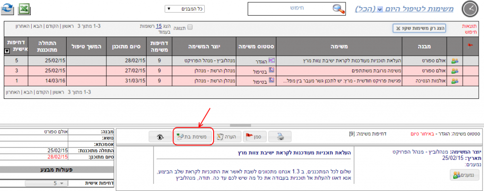
Task: Open the דחיפות אישית priority dropdown showing 5
Action: 47,183
